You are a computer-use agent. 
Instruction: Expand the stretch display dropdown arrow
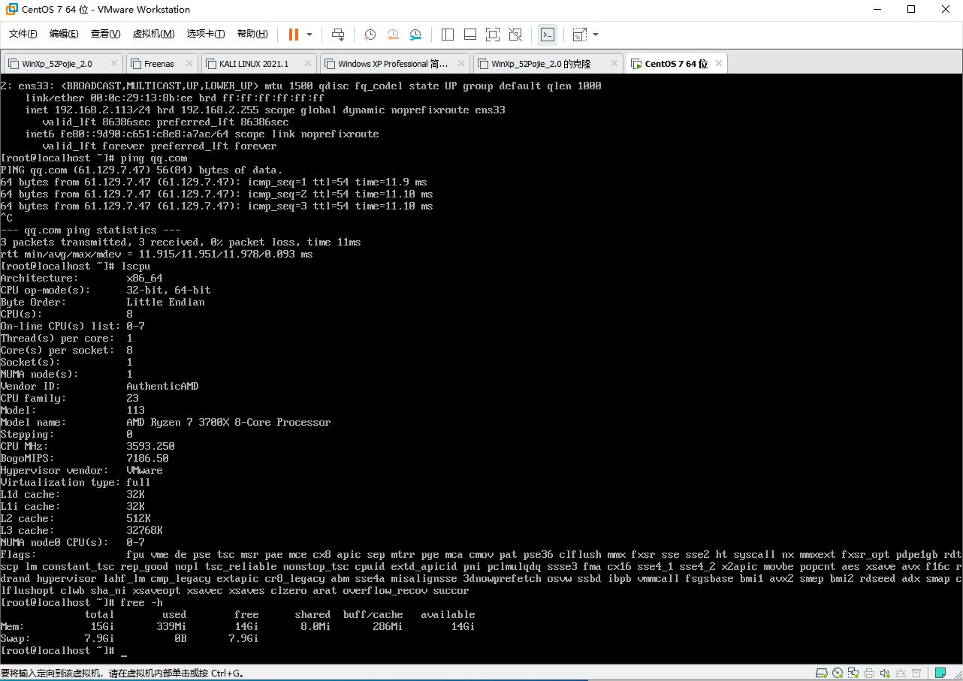pos(596,35)
